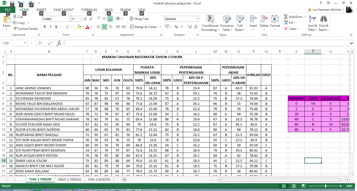This screenshot has width=357, height=191.
Task: Click the Format Painter tool
Action: [x=25, y=29]
